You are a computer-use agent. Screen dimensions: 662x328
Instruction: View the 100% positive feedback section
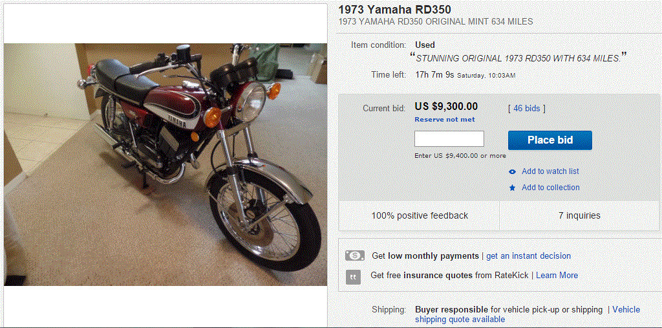419,215
